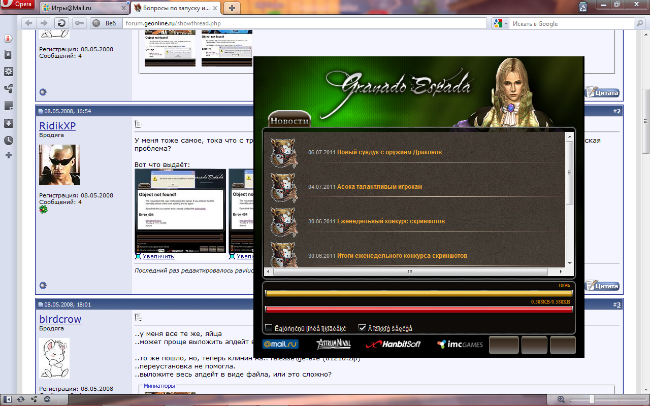Open a new tab with the plus button
Screen dimensions: 650x406
[232, 8]
